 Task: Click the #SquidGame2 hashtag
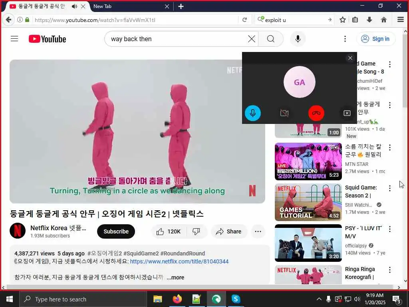pyautogui.click(x=141, y=253)
